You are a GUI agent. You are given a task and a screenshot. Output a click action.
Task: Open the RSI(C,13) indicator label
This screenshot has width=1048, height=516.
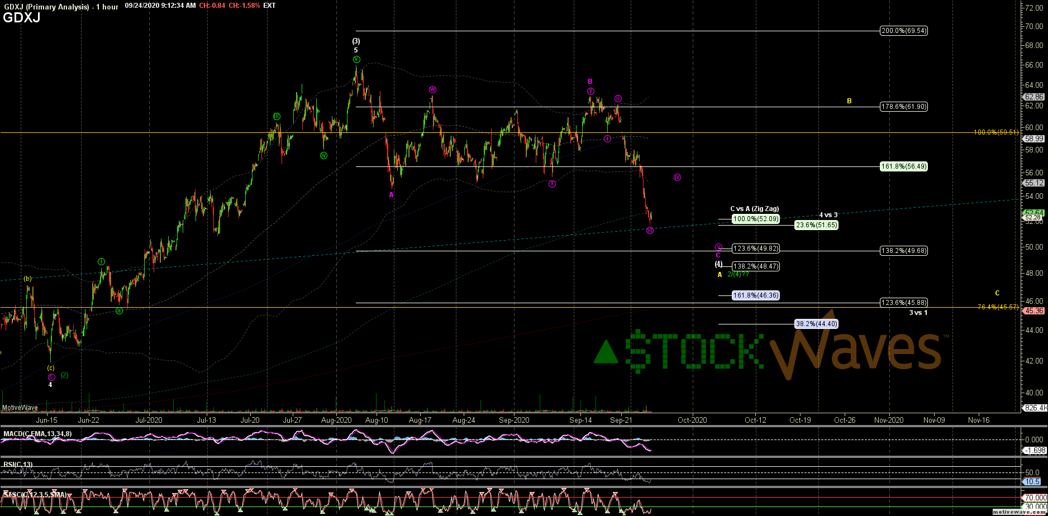click(19, 464)
